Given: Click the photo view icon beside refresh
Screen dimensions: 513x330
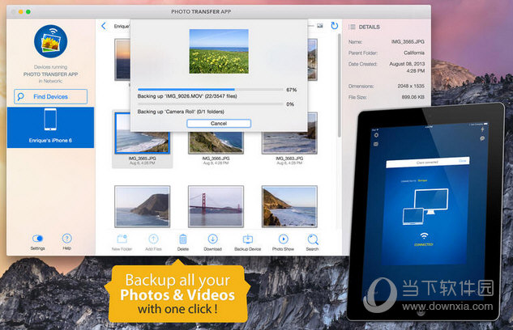Looking at the screenshot, I should pos(320,26).
